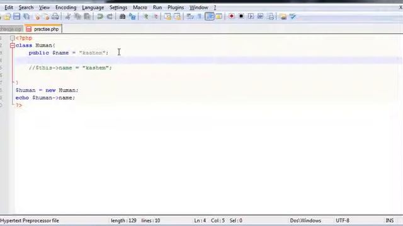The height and width of the screenshot is (226, 403).
Task: Open the Run menu
Action: pos(157,8)
